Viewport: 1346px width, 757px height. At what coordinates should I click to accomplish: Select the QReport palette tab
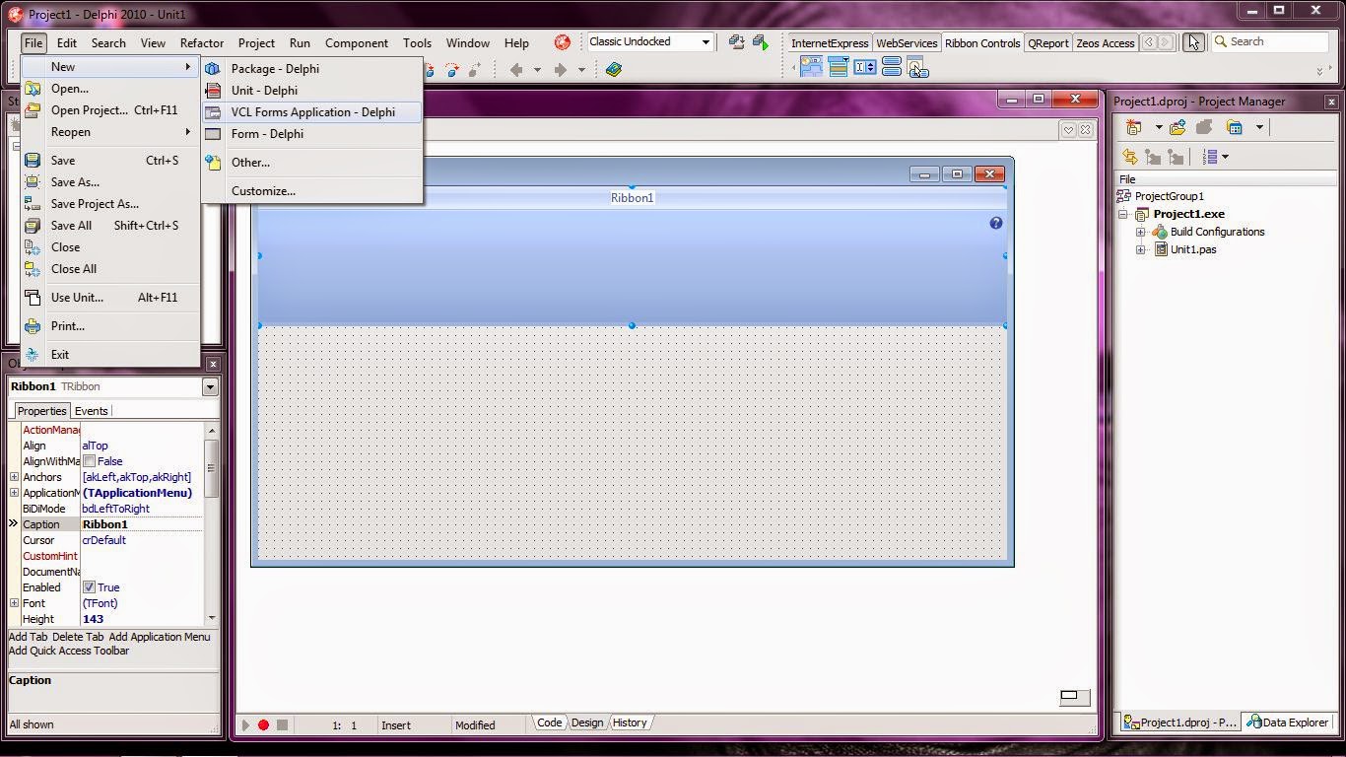pyautogui.click(x=1047, y=42)
